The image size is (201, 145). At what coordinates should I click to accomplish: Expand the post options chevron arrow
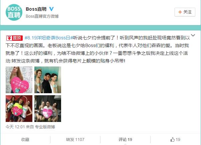(193, 35)
